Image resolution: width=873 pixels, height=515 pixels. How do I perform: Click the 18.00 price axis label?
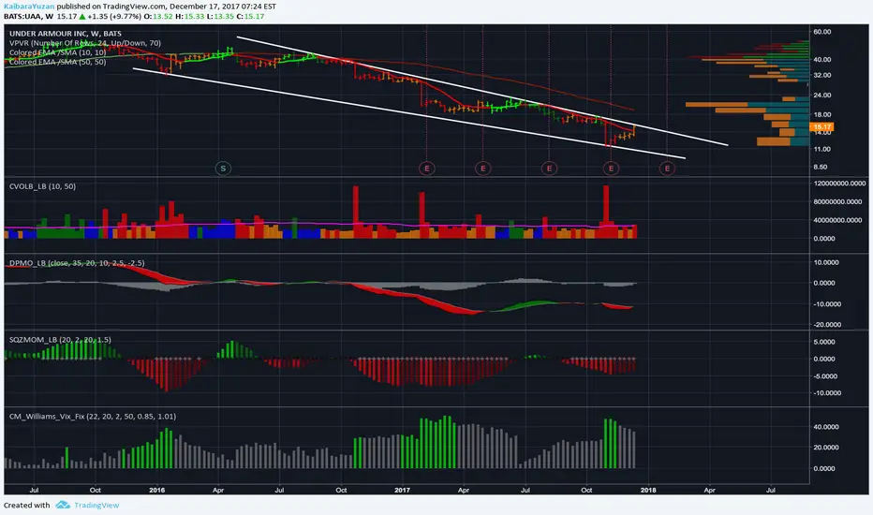821,114
